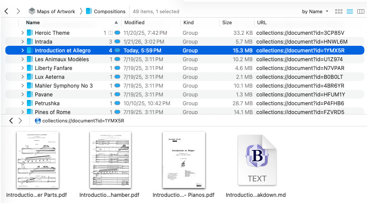Switch to list view

pos(350,11)
